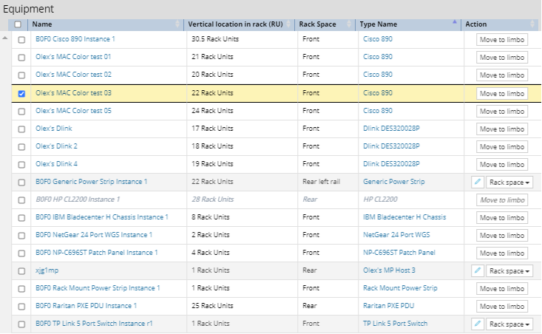Screen dimensions: 542x334
Task: Open Rack space dropdown for Generic Power Strip
Action: [x=509, y=183]
